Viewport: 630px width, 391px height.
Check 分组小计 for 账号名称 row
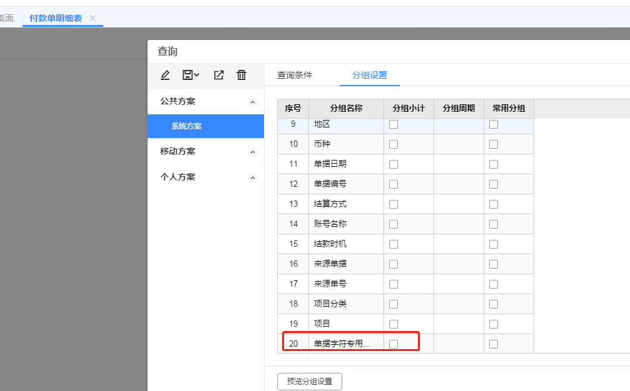coord(394,224)
